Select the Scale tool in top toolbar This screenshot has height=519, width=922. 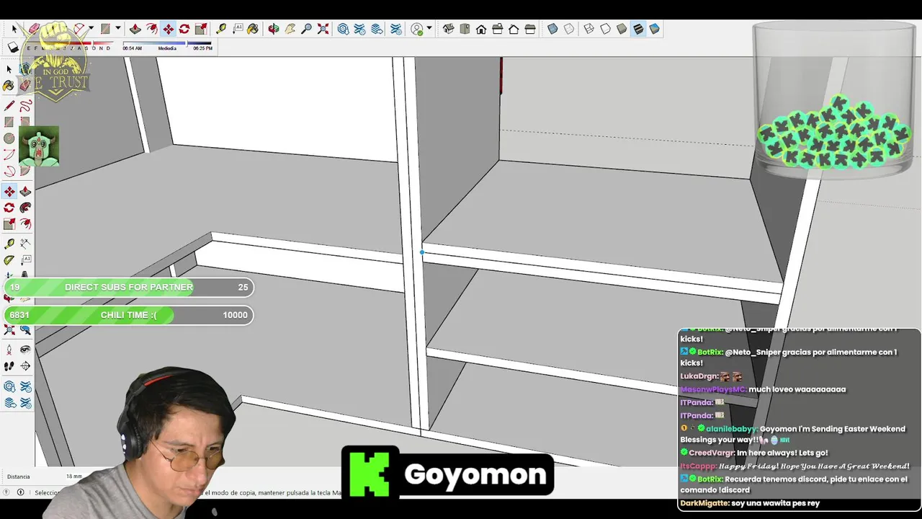[x=201, y=29]
